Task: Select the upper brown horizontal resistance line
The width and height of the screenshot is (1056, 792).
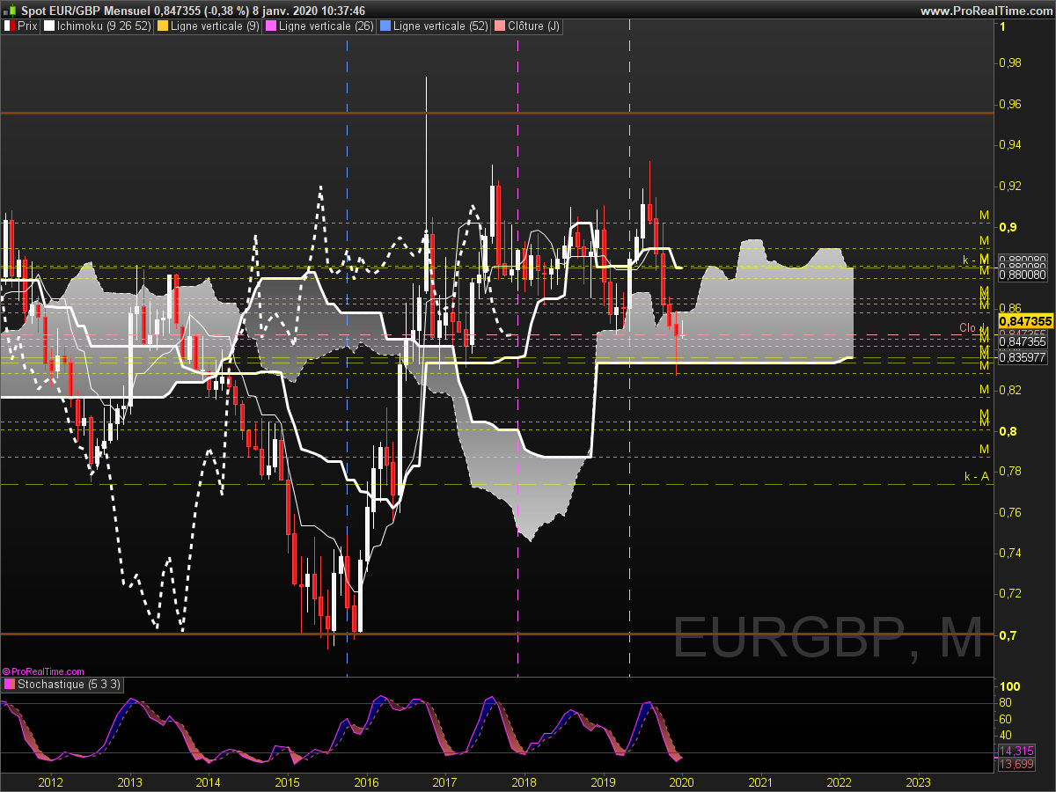Action: click(x=497, y=114)
